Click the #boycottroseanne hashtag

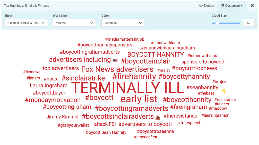point(155,131)
